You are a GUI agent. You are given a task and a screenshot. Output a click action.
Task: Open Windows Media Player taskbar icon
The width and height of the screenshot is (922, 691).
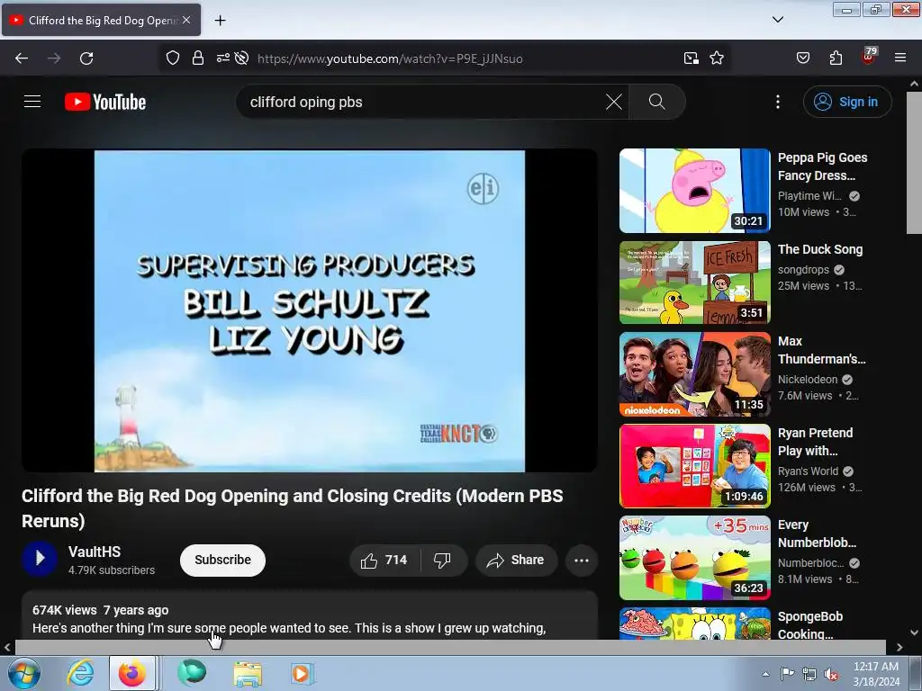(x=302, y=673)
